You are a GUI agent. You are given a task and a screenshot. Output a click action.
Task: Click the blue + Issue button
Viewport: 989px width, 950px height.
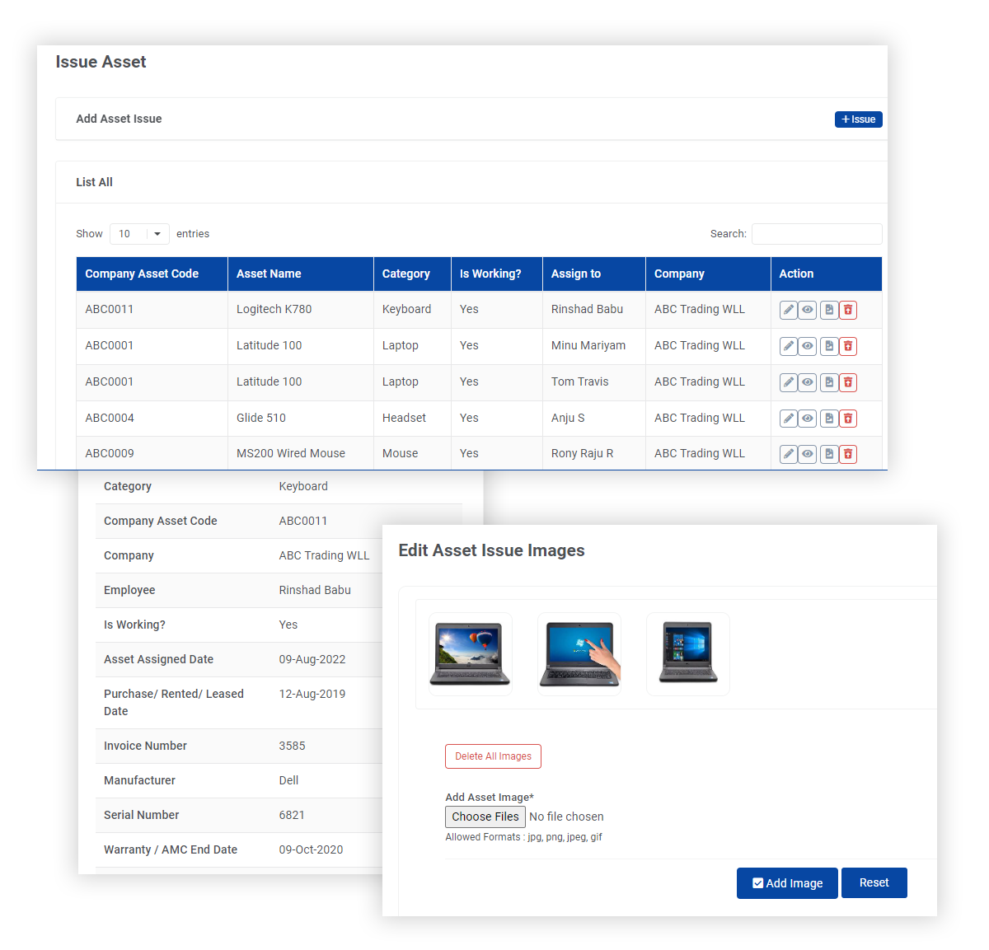(x=858, y=119)
